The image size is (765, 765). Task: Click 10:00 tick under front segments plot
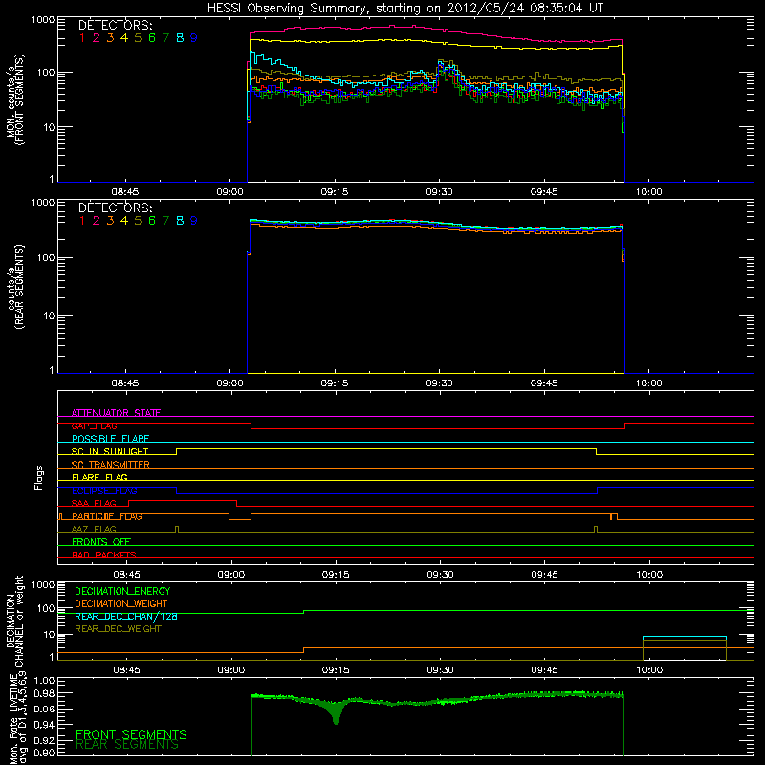click(x=649, y=192)
